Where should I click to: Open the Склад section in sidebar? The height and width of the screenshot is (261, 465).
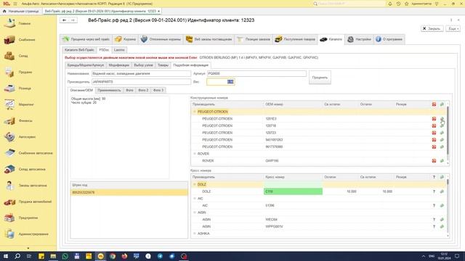click(23, 56)
